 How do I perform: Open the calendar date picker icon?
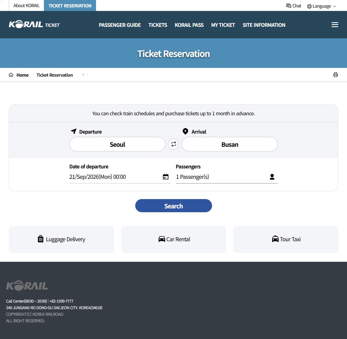pyautogui.click(x=166, y=177)
